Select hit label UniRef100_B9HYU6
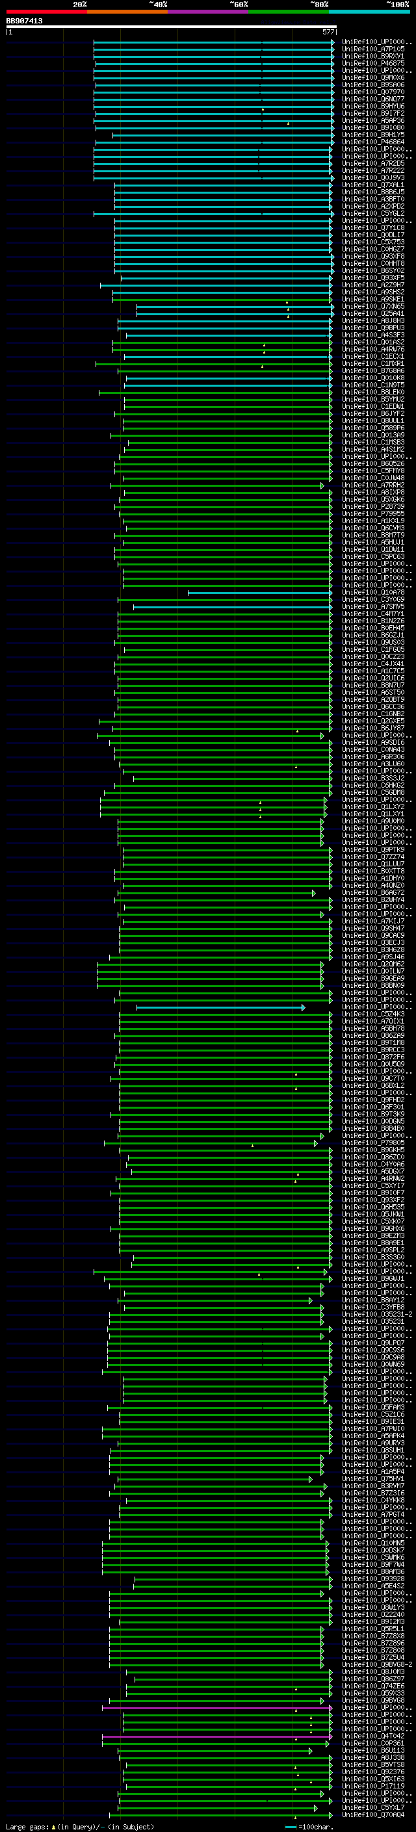Screen dimensions: 416x1832 pos(373,106)
